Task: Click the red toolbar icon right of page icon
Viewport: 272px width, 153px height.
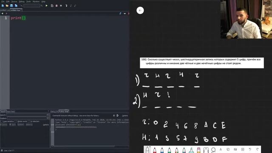Action: [57, 6]
